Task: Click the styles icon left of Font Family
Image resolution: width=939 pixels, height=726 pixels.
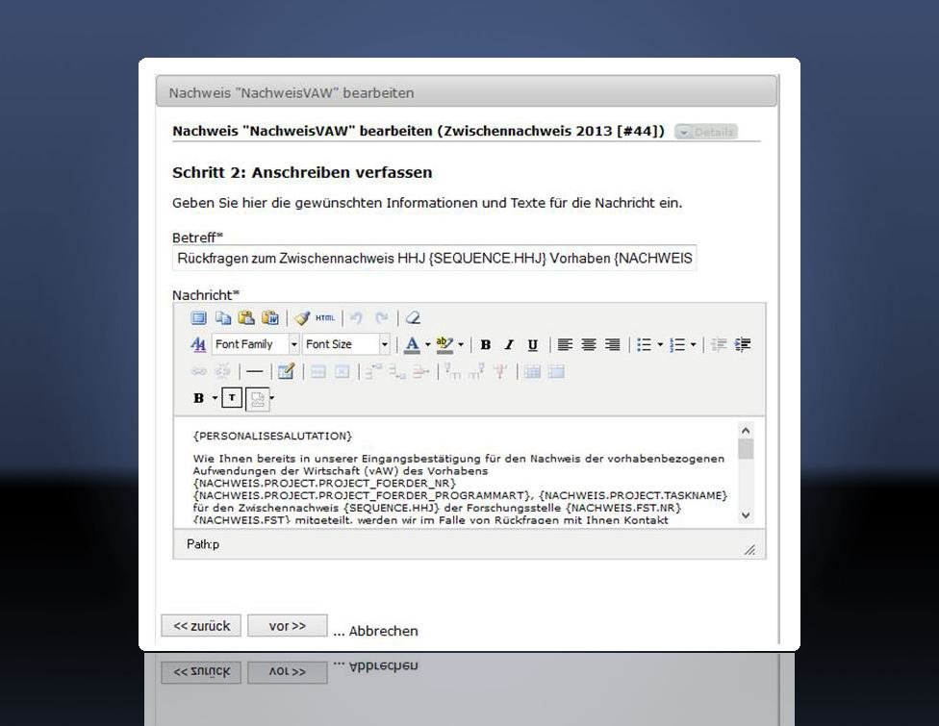Action: click(197, 344)
